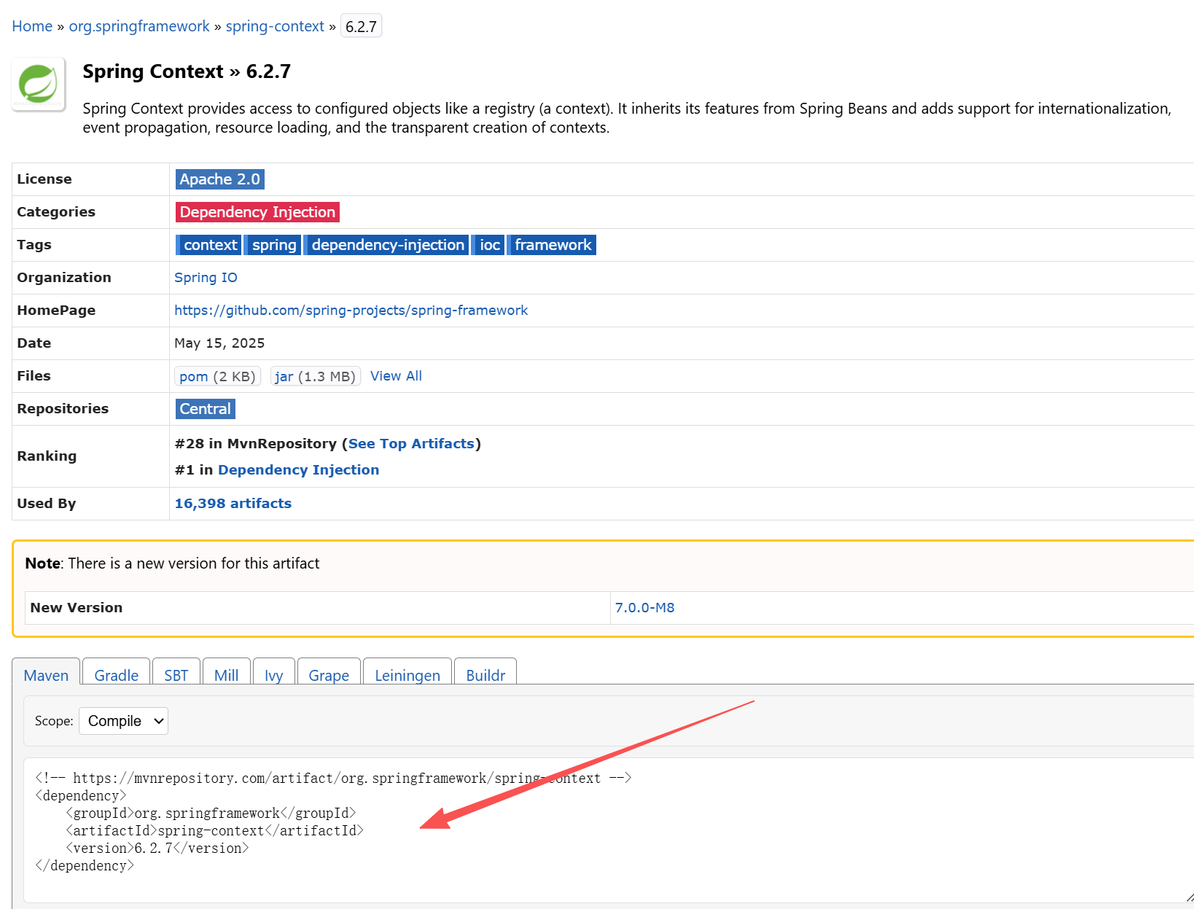This screenshot has height=909, width=1194.
Task: Click the HomePage row label
Action: point(56,311)
